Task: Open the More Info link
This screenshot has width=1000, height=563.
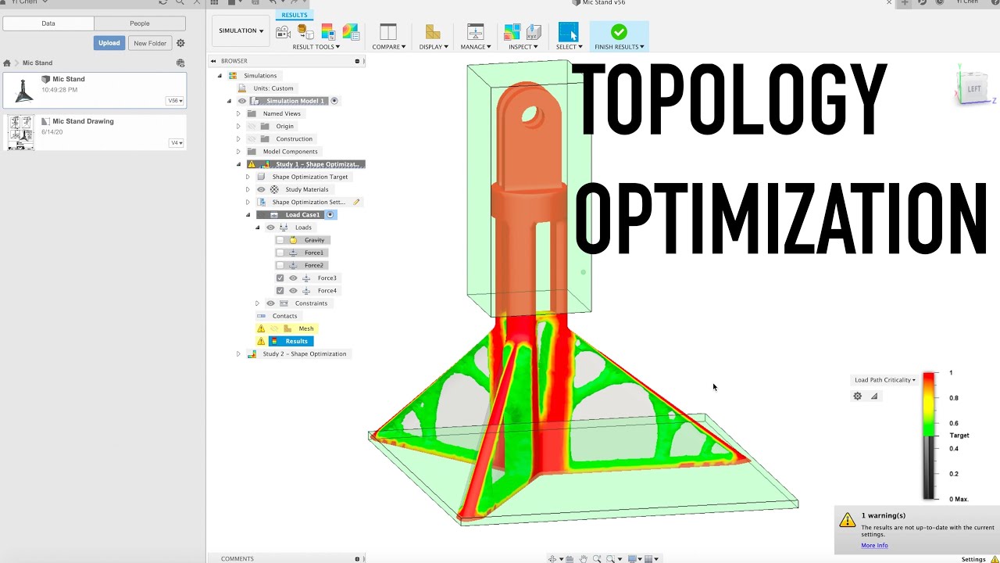Action: [874, 546]
